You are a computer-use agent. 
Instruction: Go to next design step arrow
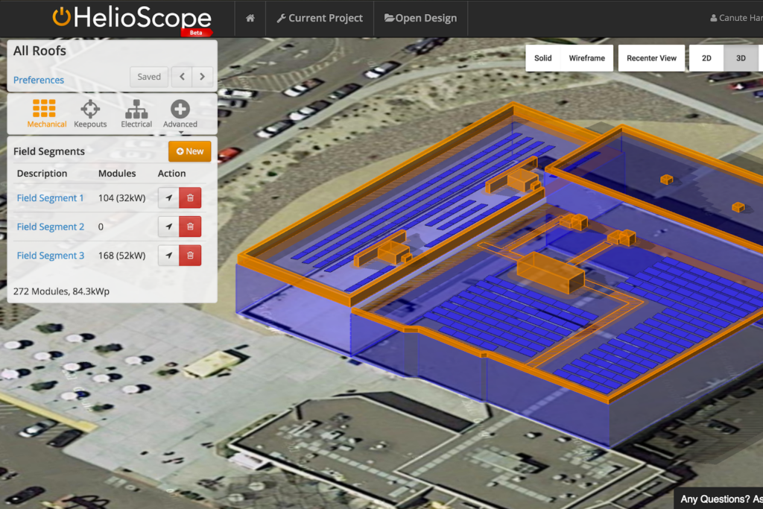pos(203,77)
